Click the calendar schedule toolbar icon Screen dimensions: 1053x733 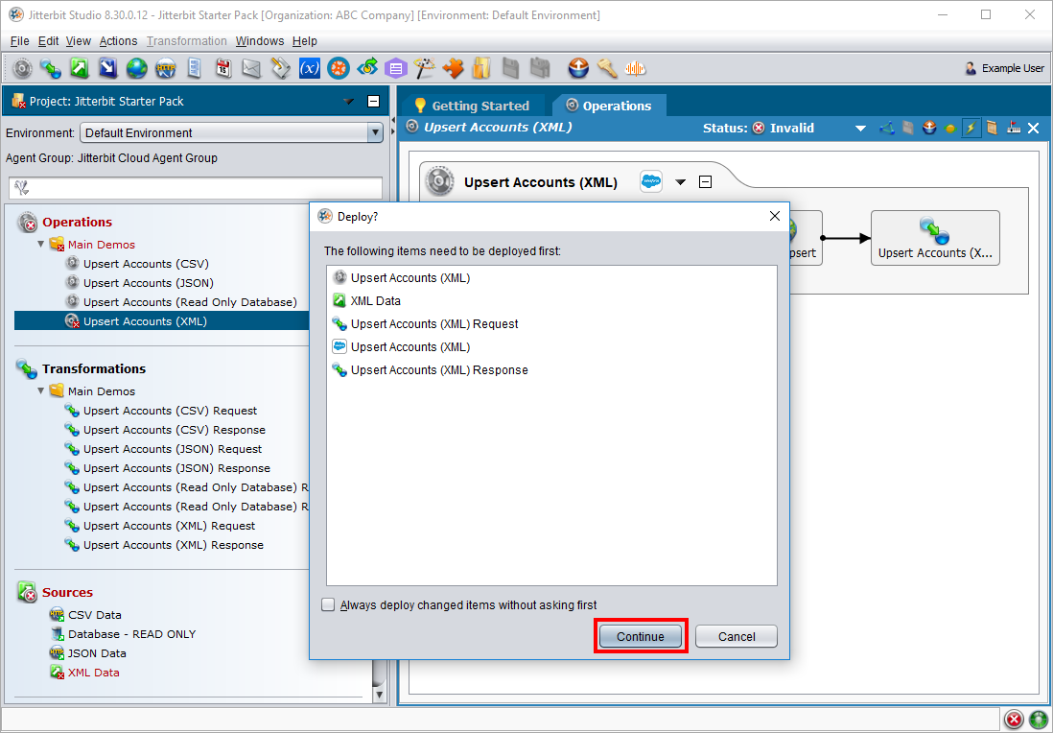coord(222,68)
